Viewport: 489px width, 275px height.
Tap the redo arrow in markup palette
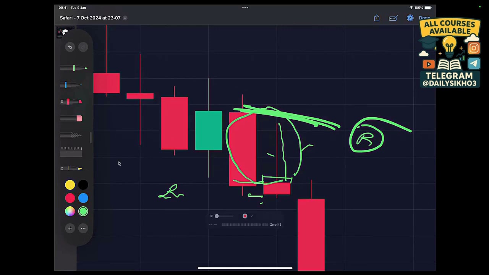coord(83,47)
